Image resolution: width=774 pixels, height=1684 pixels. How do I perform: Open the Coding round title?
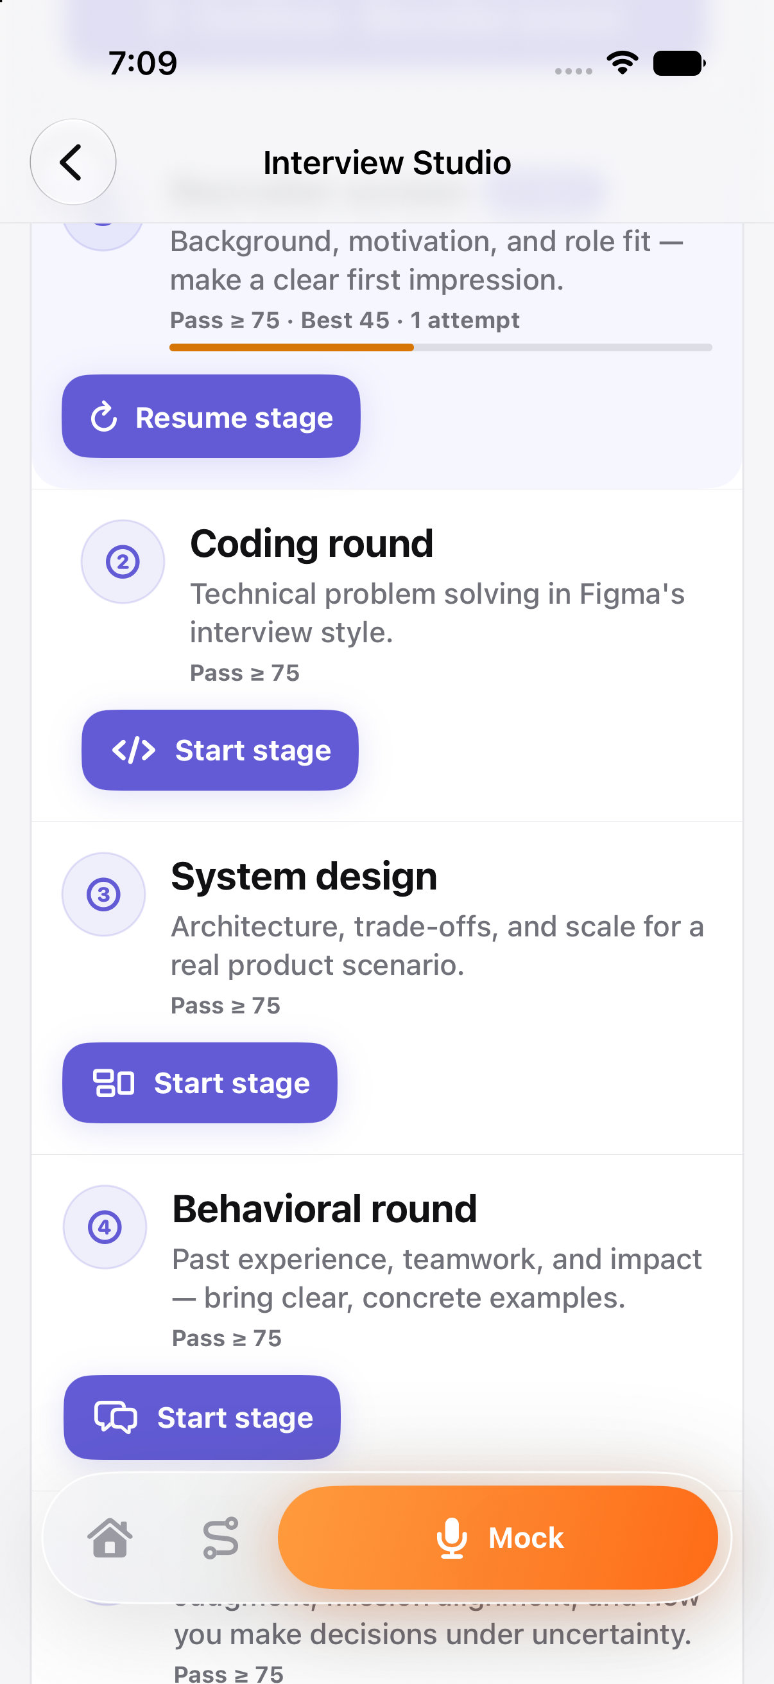[x=311, y=543]
